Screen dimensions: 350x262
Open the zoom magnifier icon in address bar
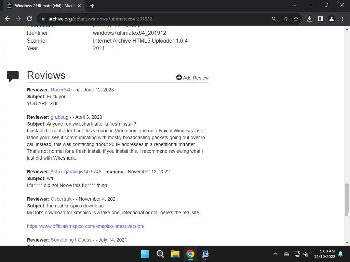point(274,19)
